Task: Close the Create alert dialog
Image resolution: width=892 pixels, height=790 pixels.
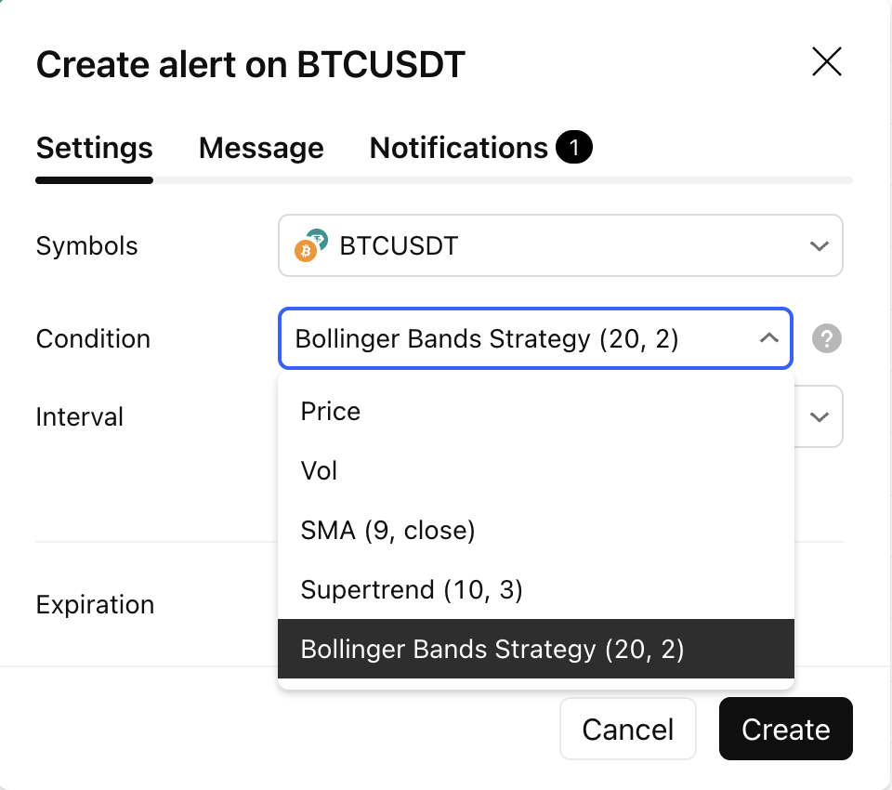Action: (826, 62)
